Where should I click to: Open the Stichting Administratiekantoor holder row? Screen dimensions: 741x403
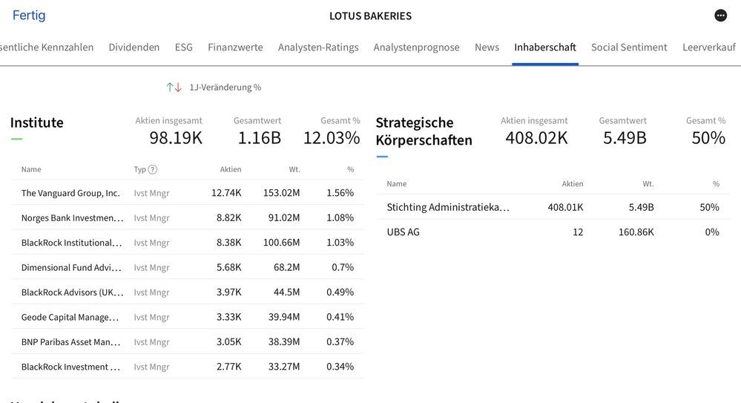[x=553, y=207]
